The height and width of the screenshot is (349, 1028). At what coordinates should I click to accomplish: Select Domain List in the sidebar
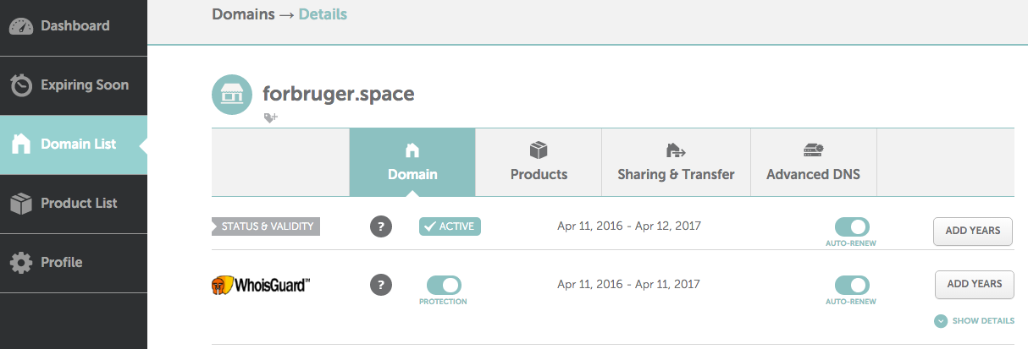[x=74, y=145]
